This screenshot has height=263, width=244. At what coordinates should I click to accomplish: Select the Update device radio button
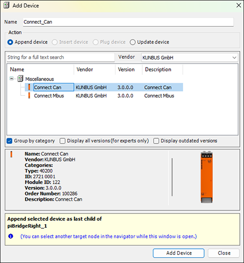[x=133, y=42]
